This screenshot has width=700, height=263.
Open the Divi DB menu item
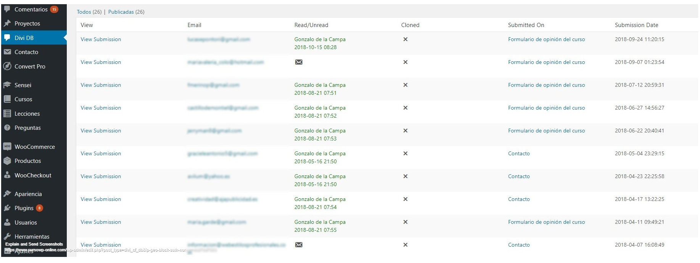click(x=24, y=38)
